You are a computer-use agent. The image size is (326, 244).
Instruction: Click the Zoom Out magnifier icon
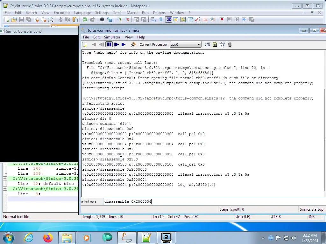coord(127,19)
